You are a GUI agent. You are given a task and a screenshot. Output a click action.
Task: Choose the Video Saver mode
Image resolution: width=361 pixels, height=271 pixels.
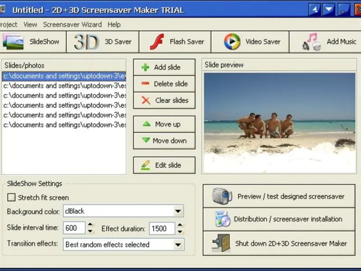coord(250,42)
